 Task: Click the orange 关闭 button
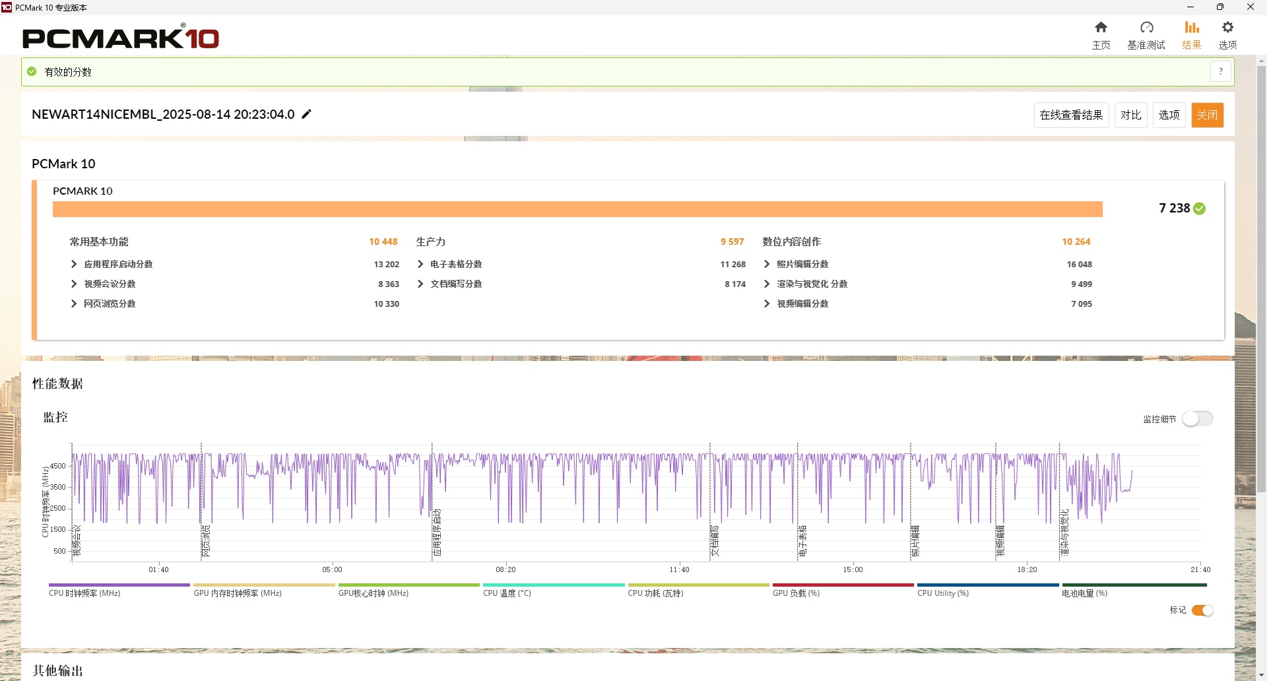click(1208, 115)
